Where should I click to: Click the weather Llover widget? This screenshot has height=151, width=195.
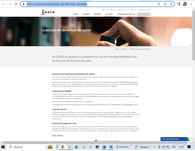tap(142, 147)
